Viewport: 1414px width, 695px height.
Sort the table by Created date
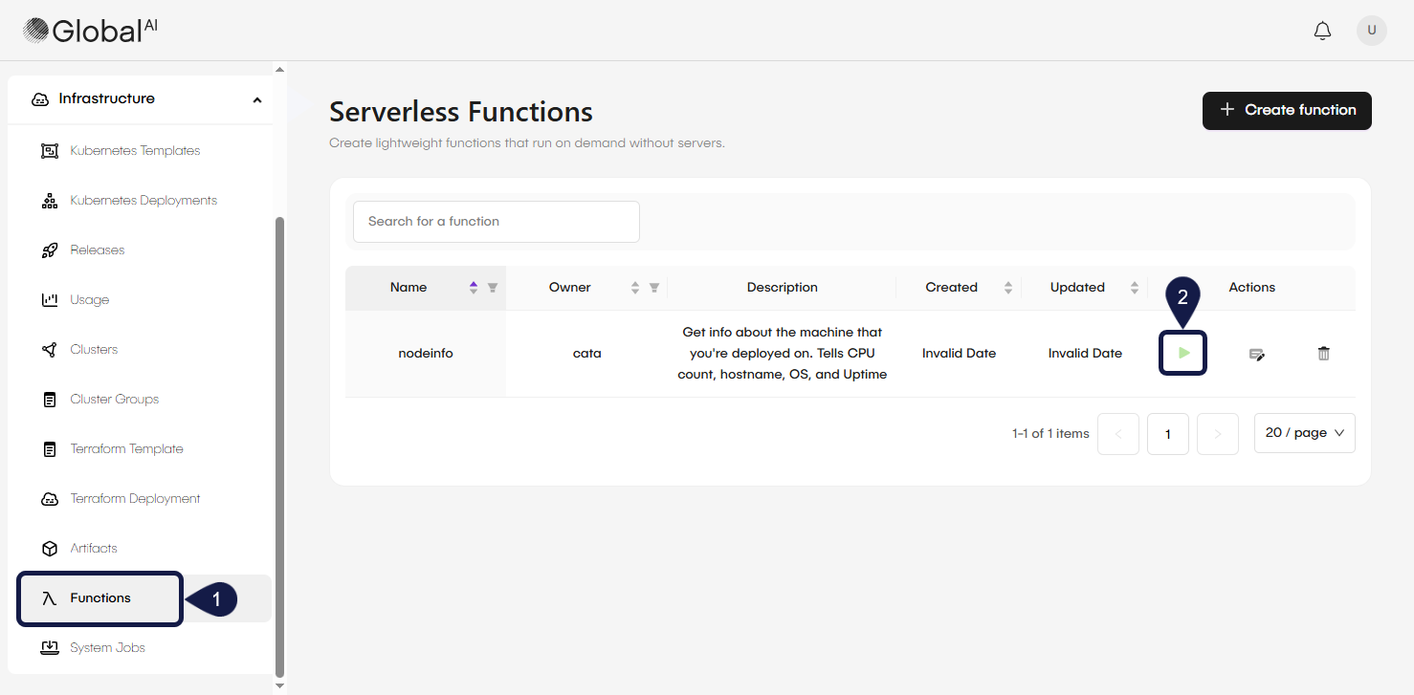pyautogui.click(x=1007, y=288)
